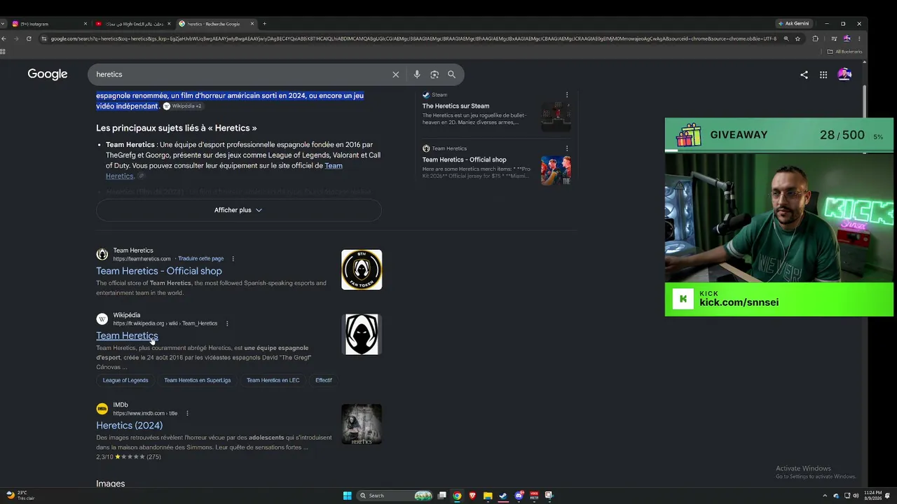Focus the Chrome address bar URL
Image resolution: width=897 pixels, height=504 pixels.
pos(413,38)
